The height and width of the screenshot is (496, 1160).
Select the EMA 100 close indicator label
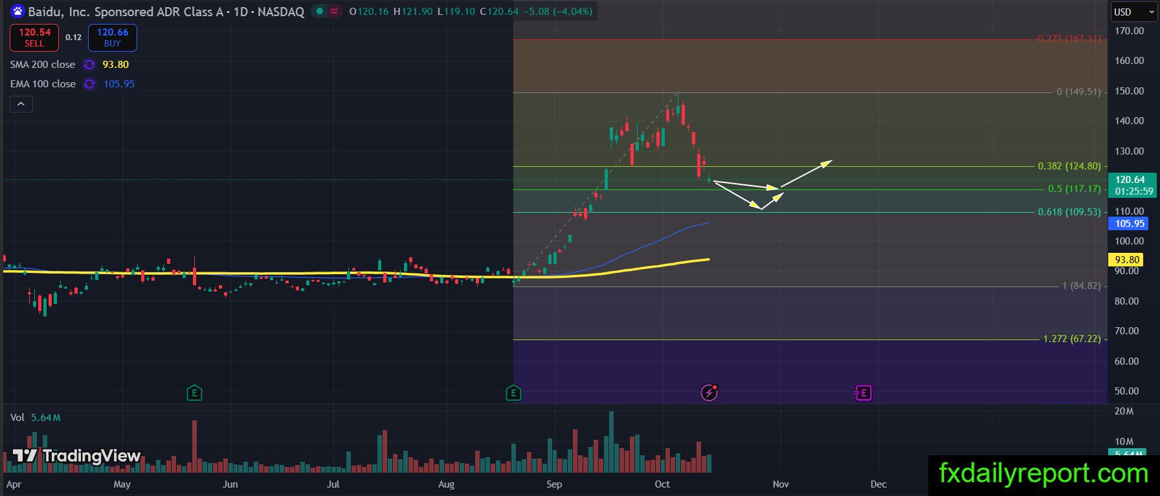tap(43, 84)
